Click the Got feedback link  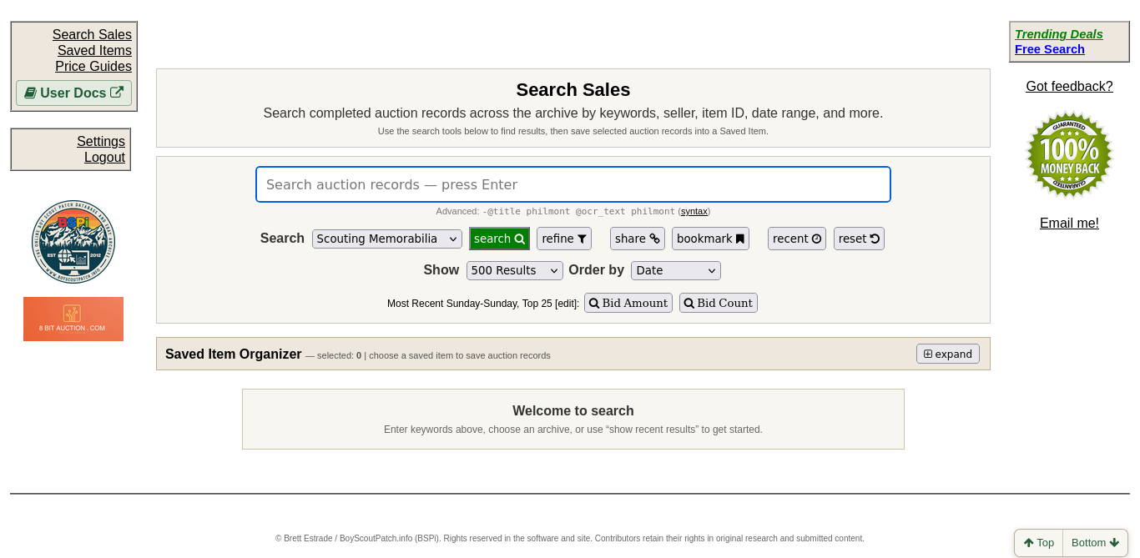[x=1069, y=86]
